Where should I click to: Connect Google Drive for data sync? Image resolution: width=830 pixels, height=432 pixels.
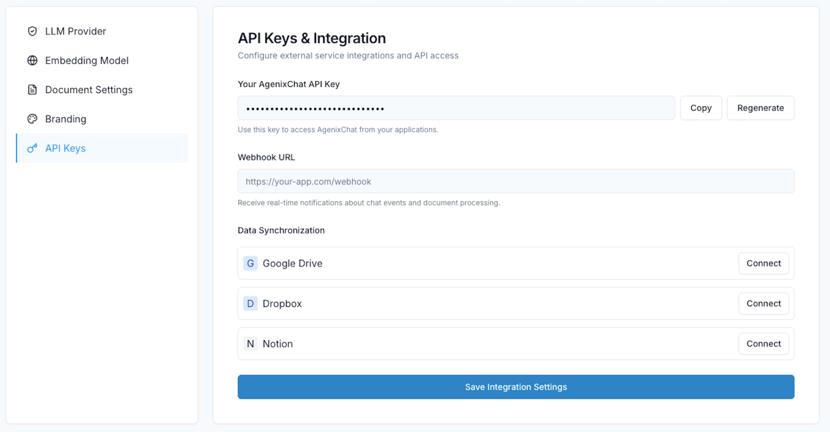click(x=763, y=263)
